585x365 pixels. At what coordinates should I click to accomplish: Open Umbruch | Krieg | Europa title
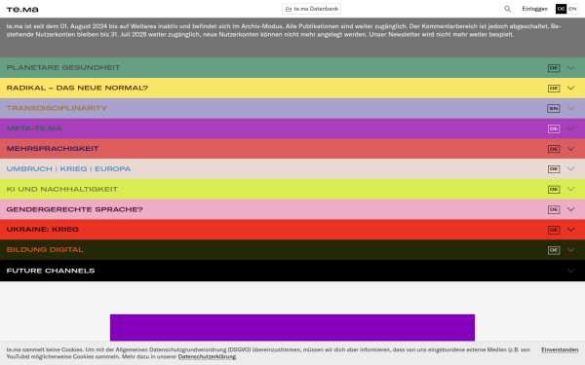pyautogui.click(x=68, y=168)
